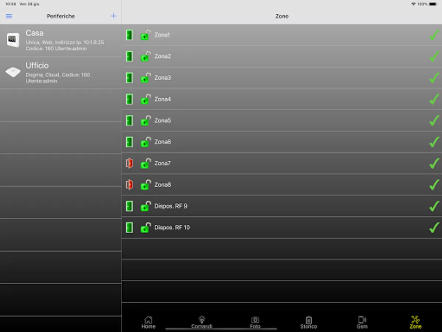
Task: Open the hamburger menu in Periferiche
Action: tap(9, 16)
